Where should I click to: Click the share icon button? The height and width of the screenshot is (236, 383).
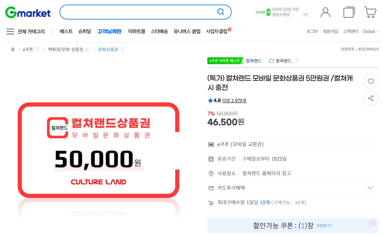pos(371,98)
